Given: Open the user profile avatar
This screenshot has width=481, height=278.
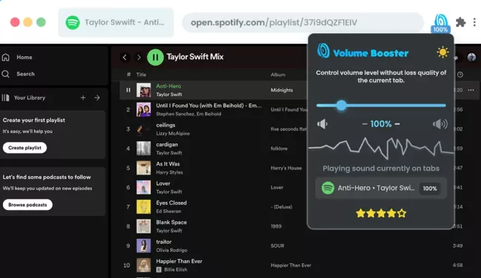Looking at the screenshot, I should click(x=471, y=58).
